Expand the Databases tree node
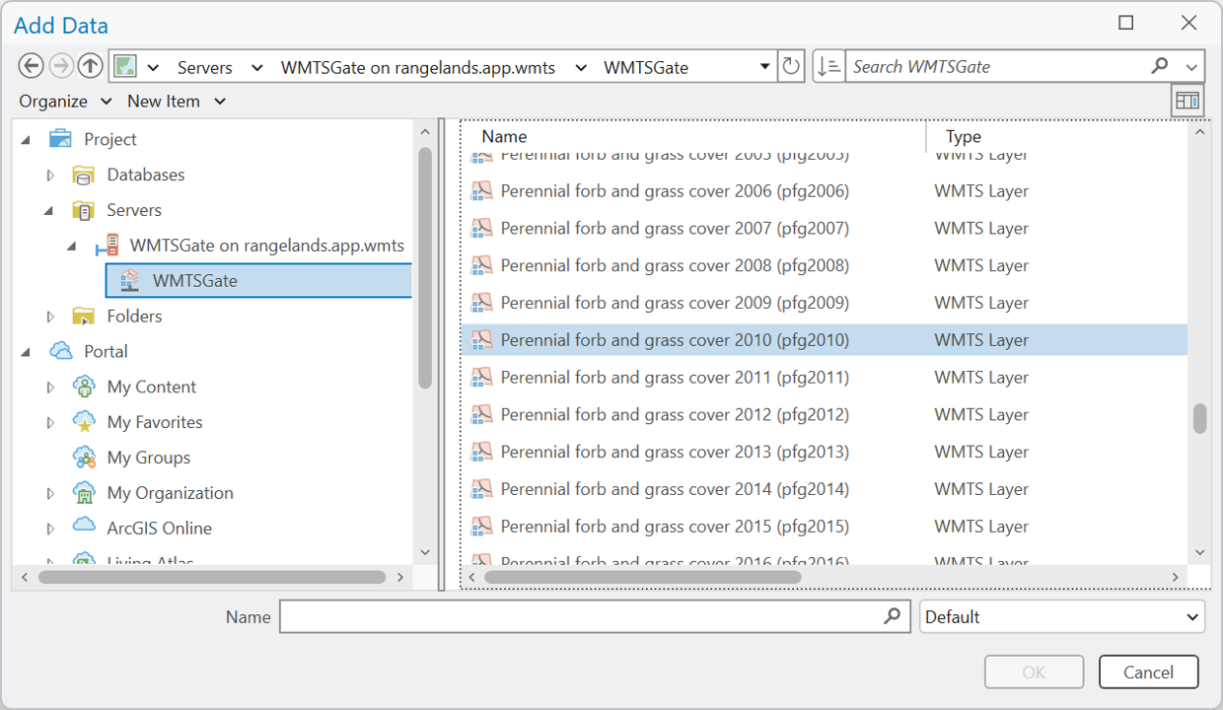The width and height of the screenshot is (1223, 710). (51, 176)
